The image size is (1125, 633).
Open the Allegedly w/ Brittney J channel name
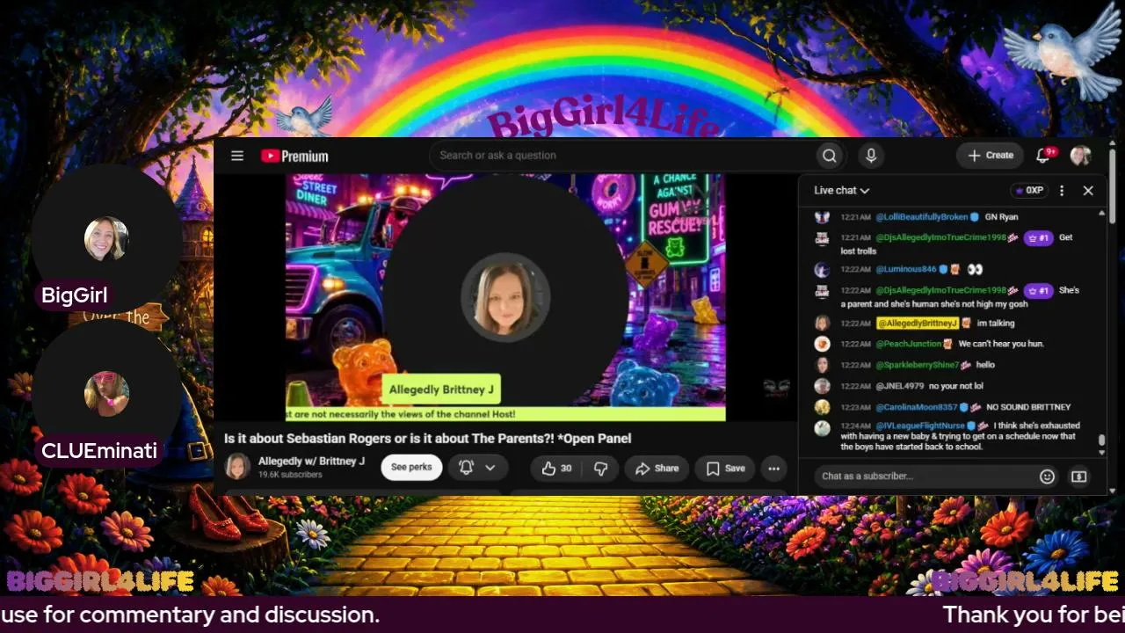tap(311, 461)
